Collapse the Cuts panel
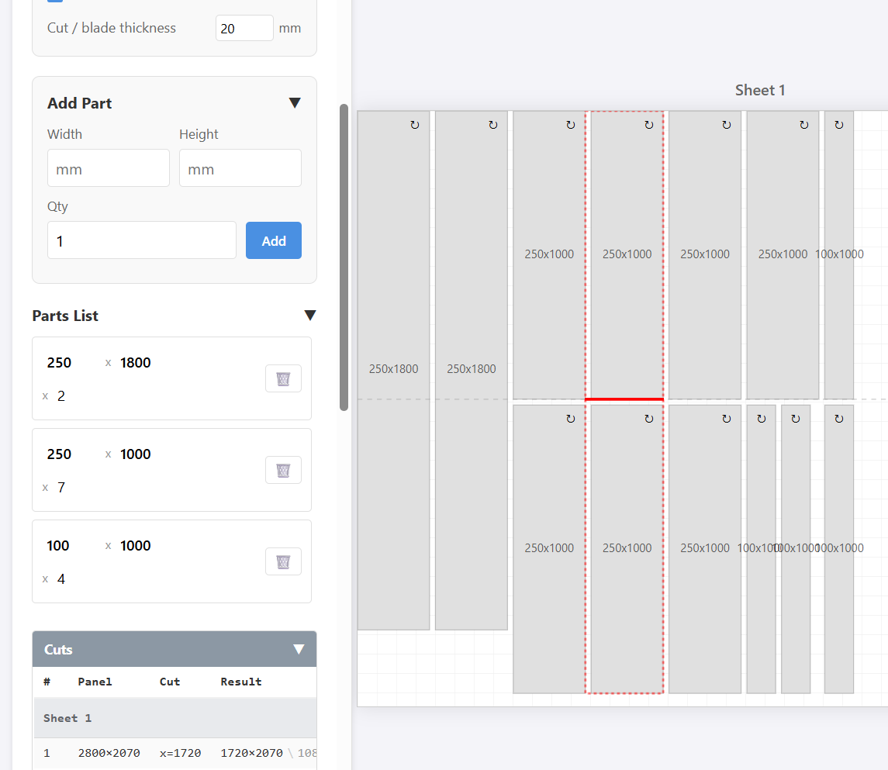Viewport: 888px width, 770px height. [299, 650]
